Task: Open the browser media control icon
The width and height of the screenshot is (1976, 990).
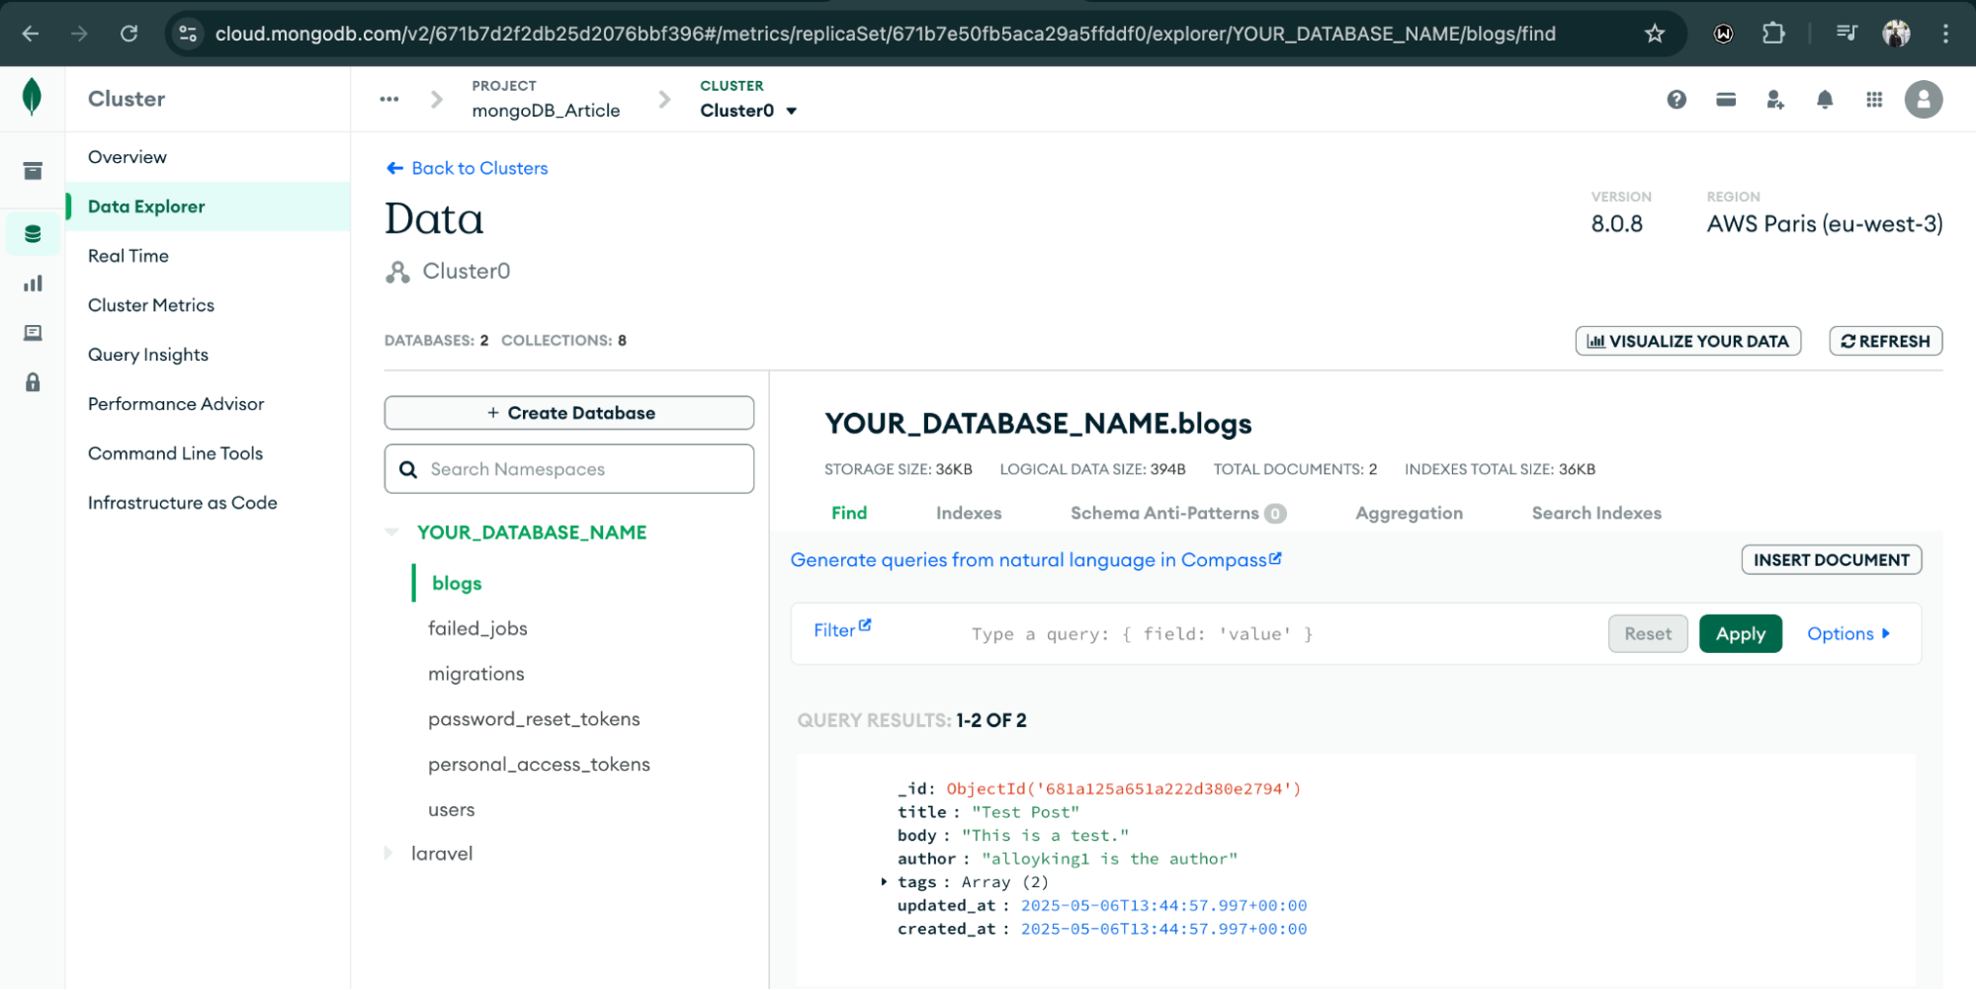Action: [1847, 34]
